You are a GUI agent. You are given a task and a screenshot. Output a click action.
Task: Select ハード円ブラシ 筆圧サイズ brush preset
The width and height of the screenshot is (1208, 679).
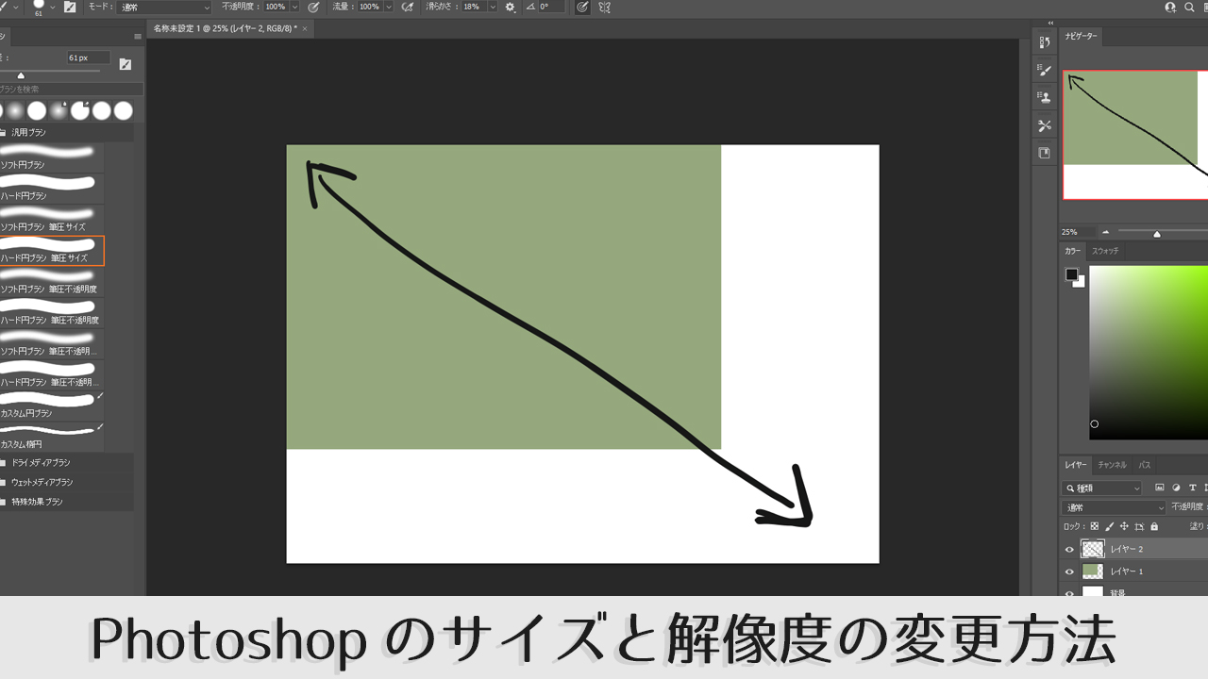52,251
